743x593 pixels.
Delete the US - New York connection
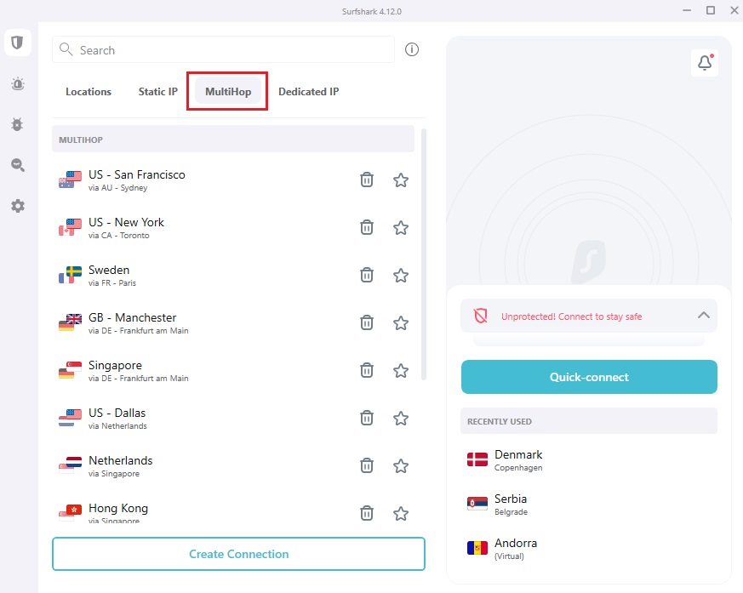point(367,228)
